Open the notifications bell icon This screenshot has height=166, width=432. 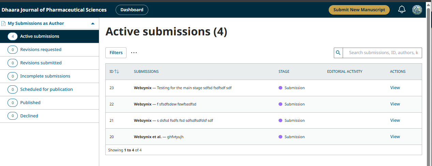tap(402, 10)
